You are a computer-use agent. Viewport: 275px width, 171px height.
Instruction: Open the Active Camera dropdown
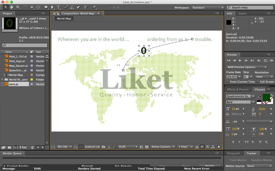[x=163, y=147]
